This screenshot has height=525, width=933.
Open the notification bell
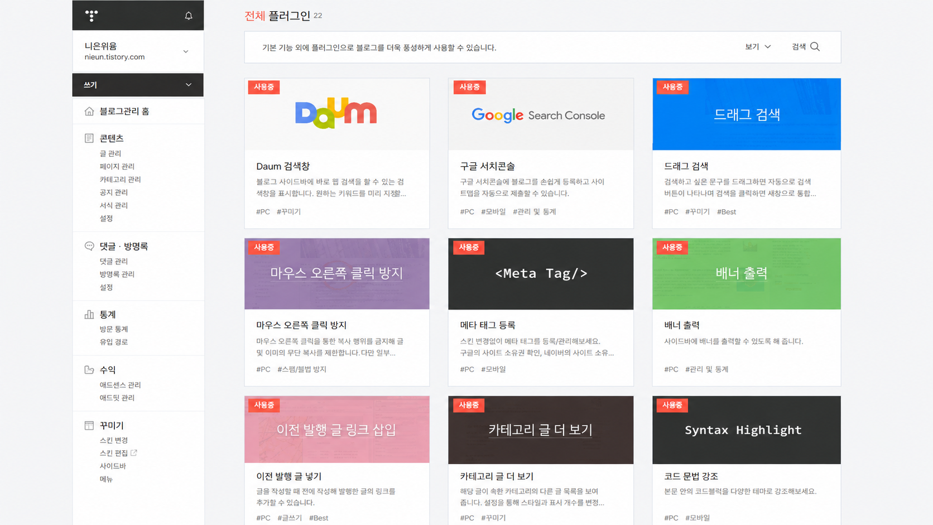(x=189, y=16)
